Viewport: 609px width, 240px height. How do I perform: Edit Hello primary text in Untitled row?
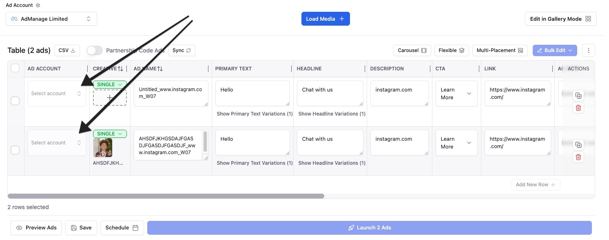252,94
